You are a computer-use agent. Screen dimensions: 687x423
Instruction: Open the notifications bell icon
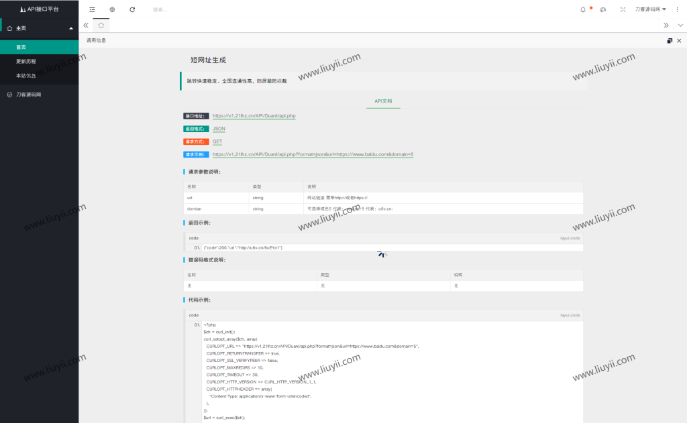point(583,9)
